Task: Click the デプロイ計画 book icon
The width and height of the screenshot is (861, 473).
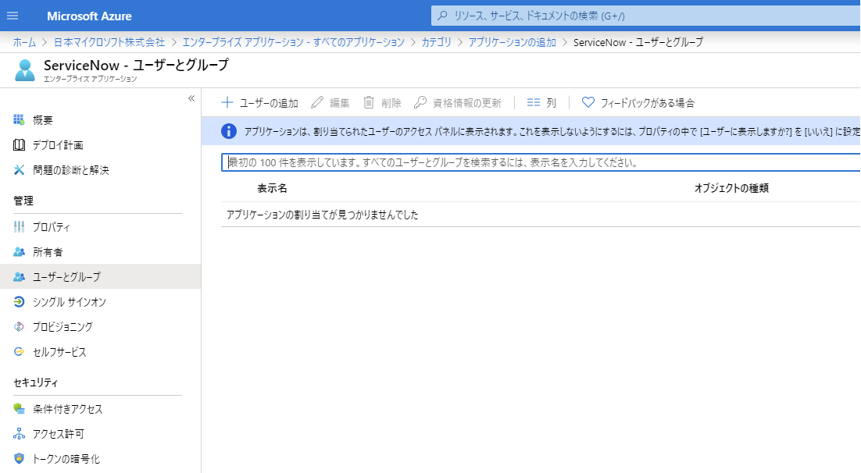Action: 20,145
